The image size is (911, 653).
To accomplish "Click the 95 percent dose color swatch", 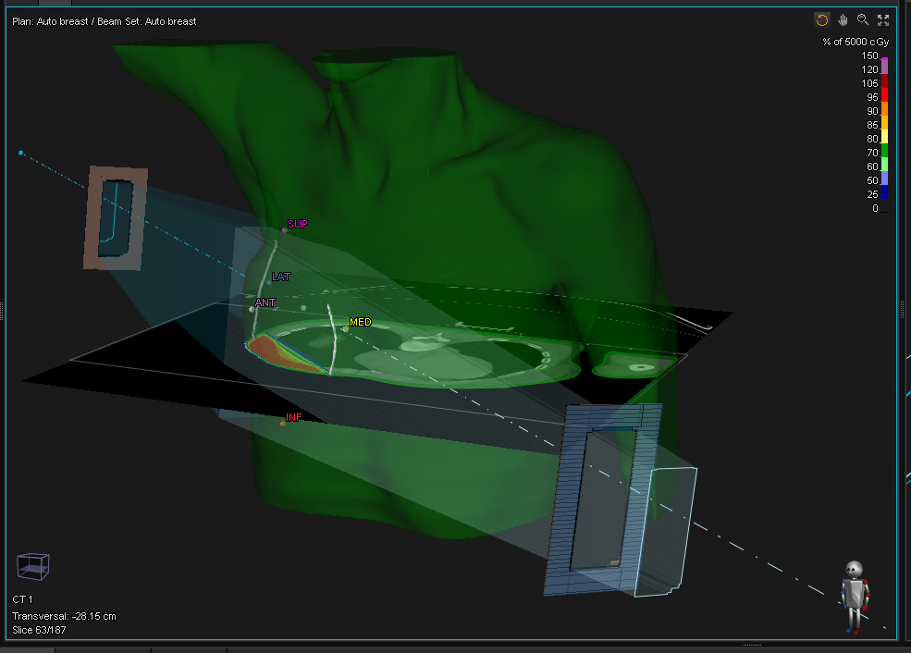I will pyautogui.click(x=884, y=95).
